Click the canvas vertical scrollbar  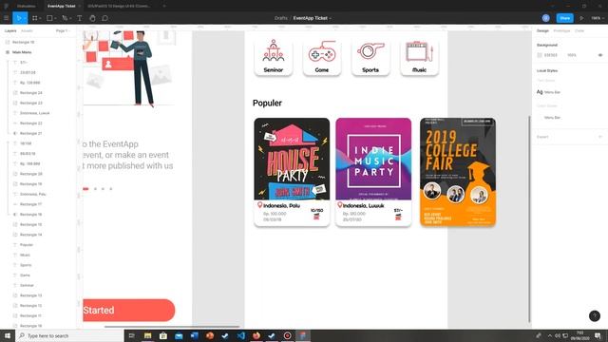[529, 218]
